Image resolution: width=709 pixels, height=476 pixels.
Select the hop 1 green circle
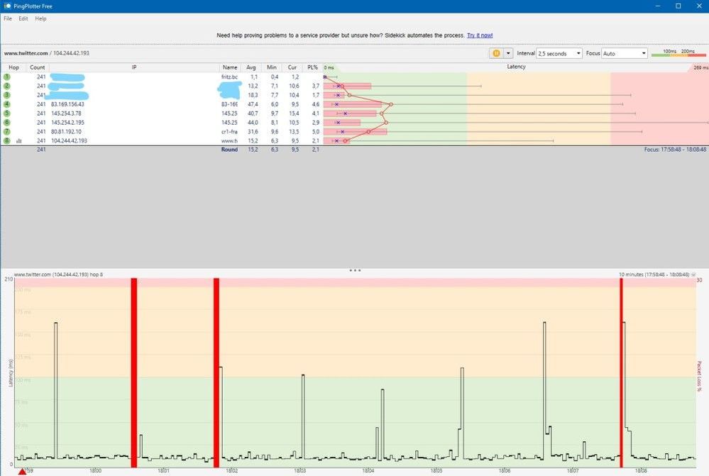click(x=7, y=77)
